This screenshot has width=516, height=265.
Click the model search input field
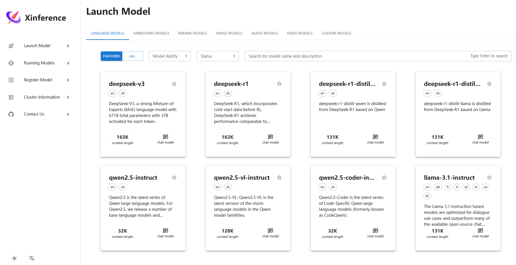[378, 56]
